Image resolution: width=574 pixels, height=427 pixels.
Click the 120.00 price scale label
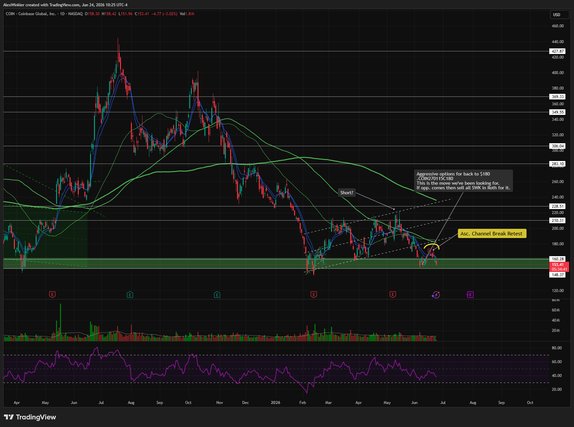pos(558,291)
